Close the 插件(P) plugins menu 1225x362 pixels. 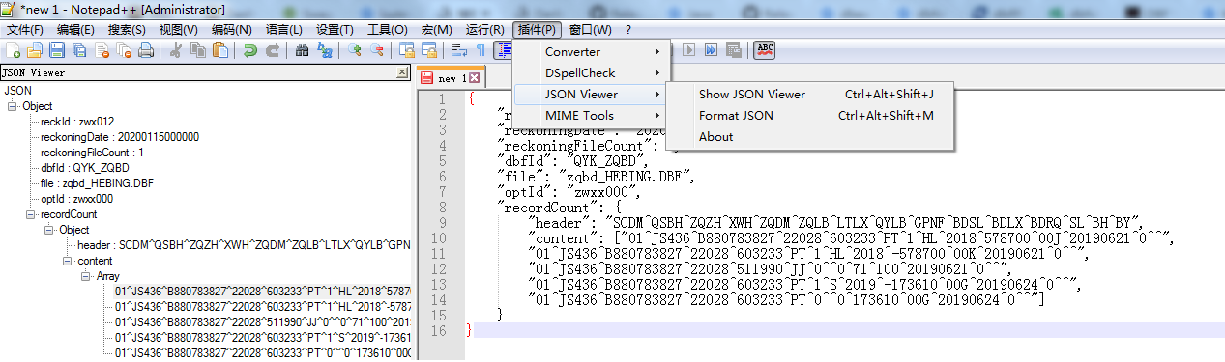pyautogui.click(x=537, y=30)
